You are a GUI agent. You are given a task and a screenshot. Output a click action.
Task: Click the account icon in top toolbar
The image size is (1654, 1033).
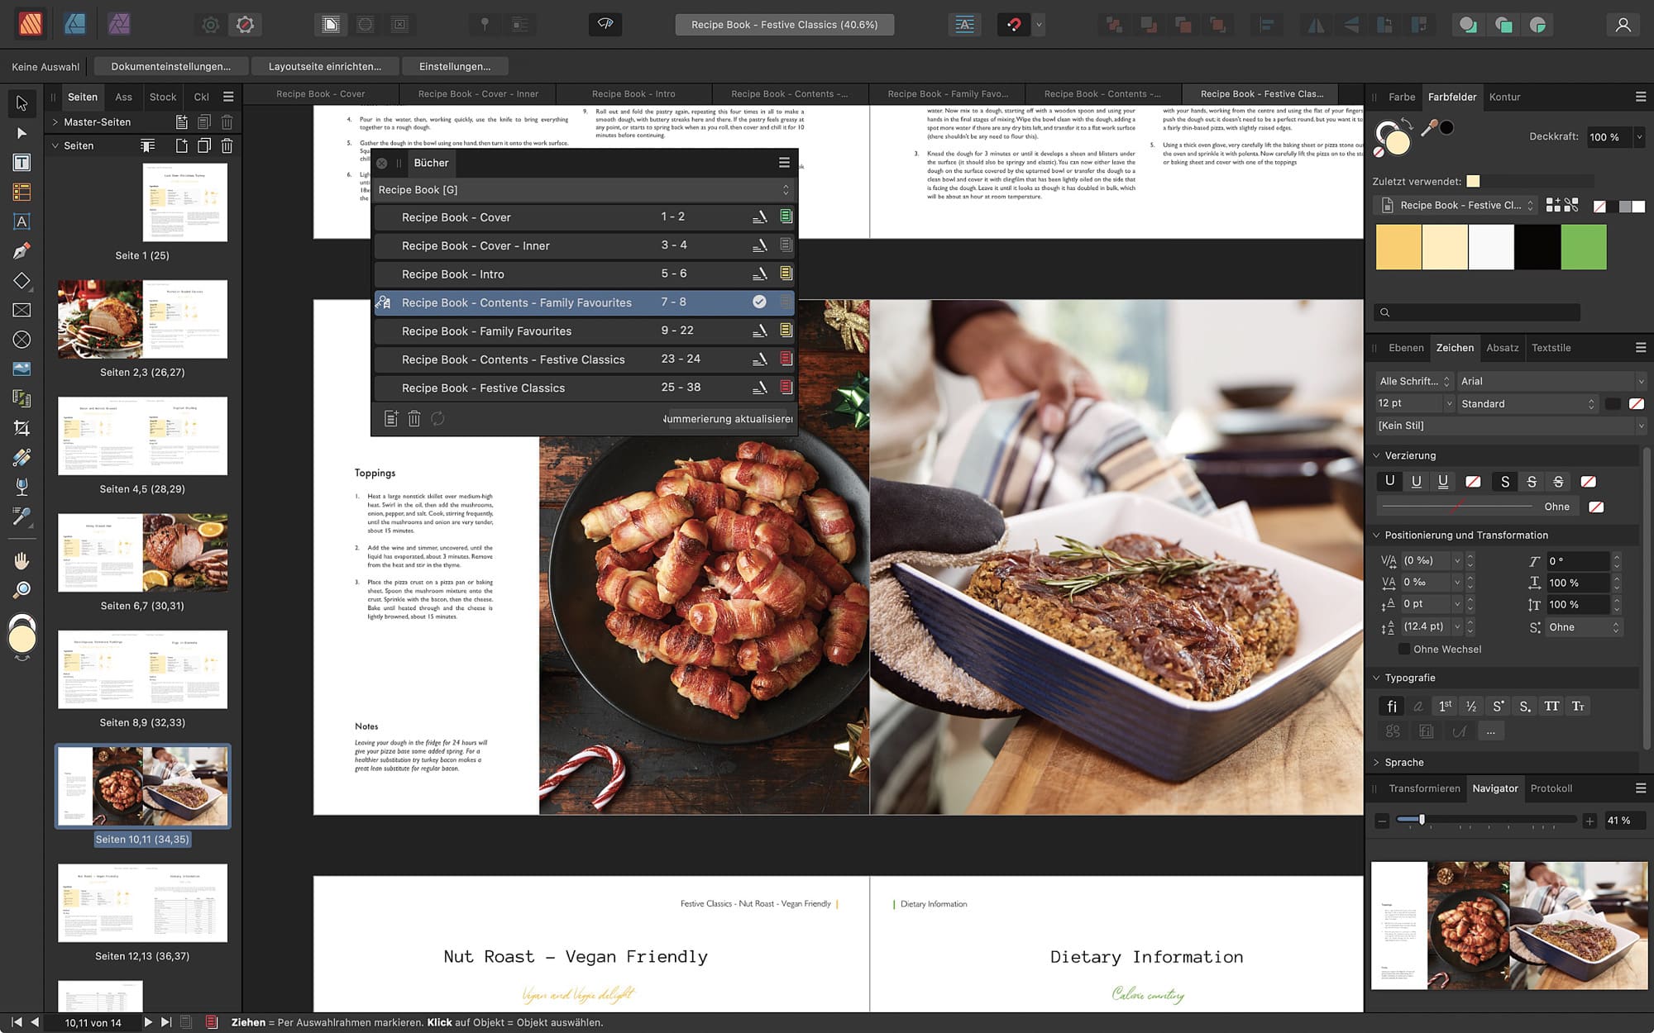(1623, 25)
